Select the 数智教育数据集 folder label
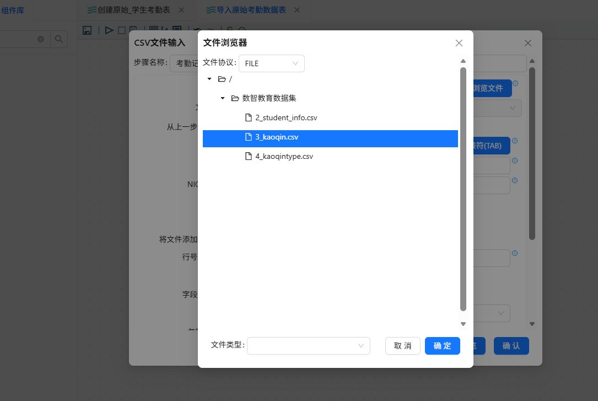 point(270,98)
